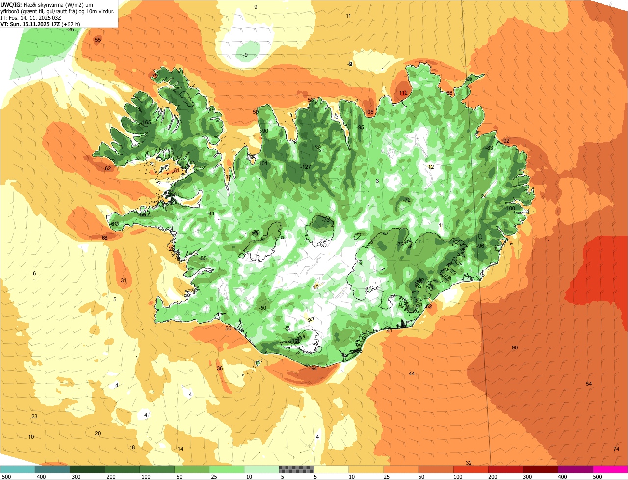Click the 'VT: Sun. 16.11.2025 17Z' line
628x480 pixels.
click(41, 24)
